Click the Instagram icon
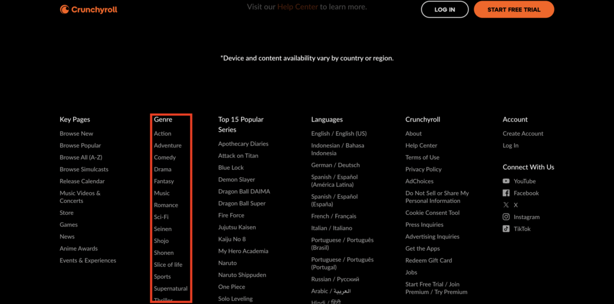This screenshot has height=304, width=614. click(x=506, y=217)
